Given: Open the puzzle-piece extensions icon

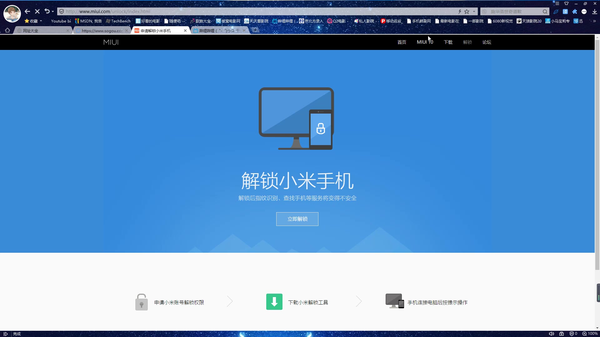Looking at the screenshot, I should click(575, 12).
